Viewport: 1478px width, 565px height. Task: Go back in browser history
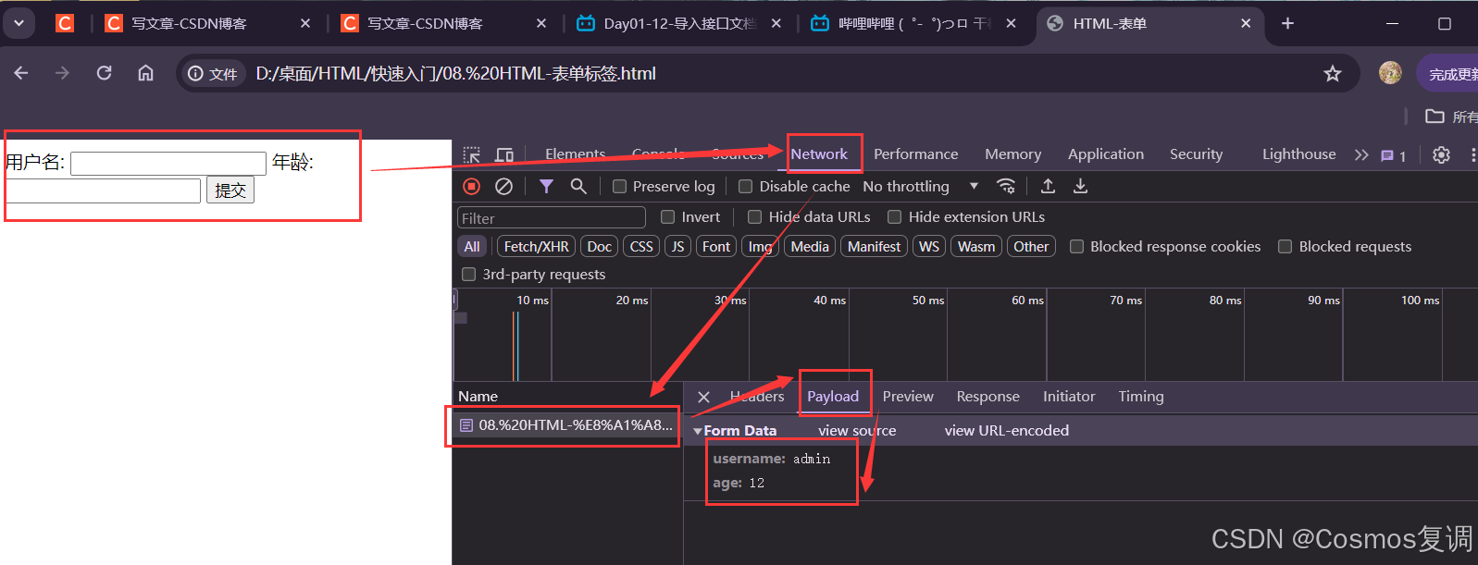coord(21,73)
